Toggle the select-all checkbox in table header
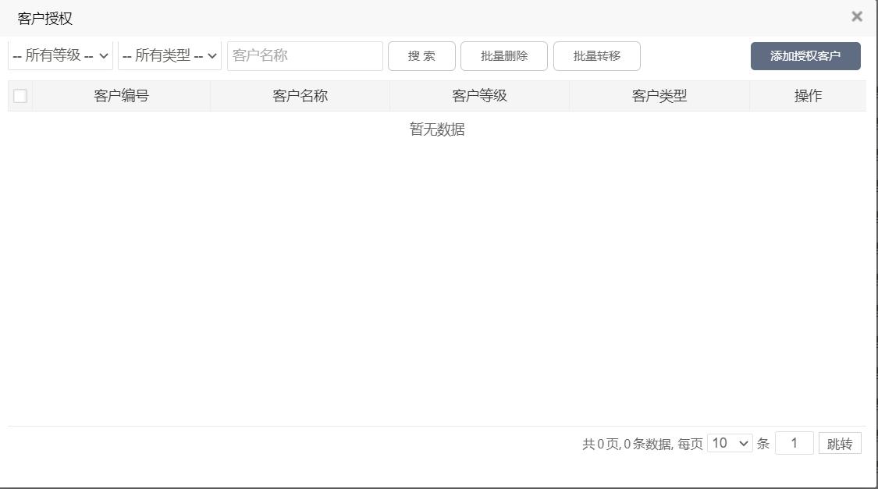This screenshot has height=489, width=878. click(x=20, y=96)
